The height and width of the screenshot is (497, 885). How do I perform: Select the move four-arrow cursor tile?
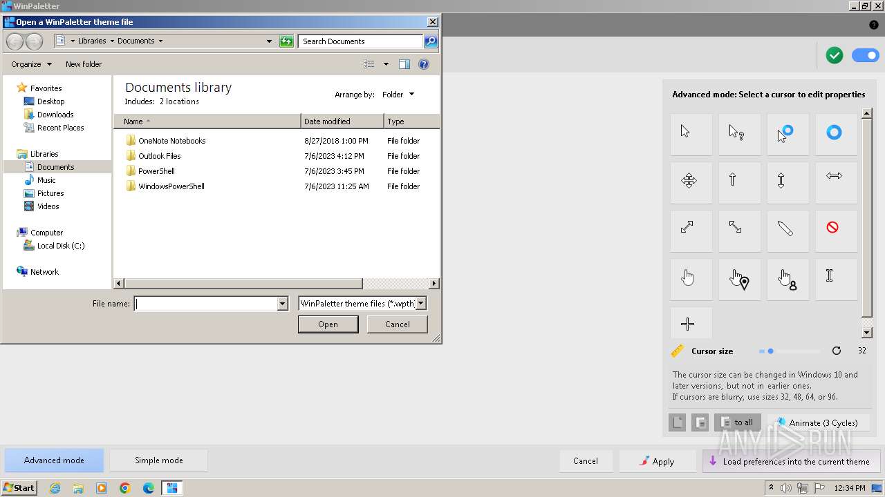691,183
